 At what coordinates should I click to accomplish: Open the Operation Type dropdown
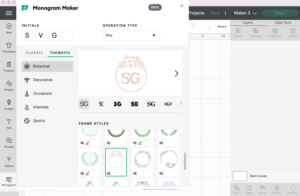(x=131, y=35)
